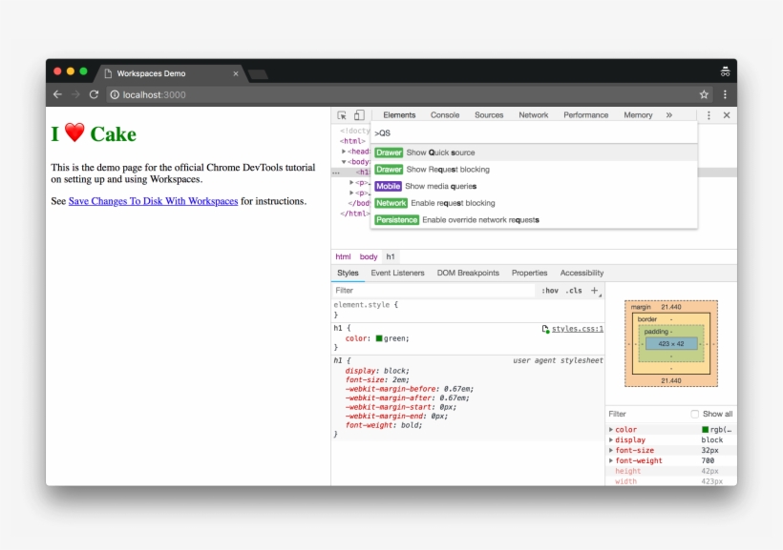Image resolution: width=783 pixels, height=550 pixels.
Task: Close the Workspaces Demo tab
Action: [x=236, y=73]
